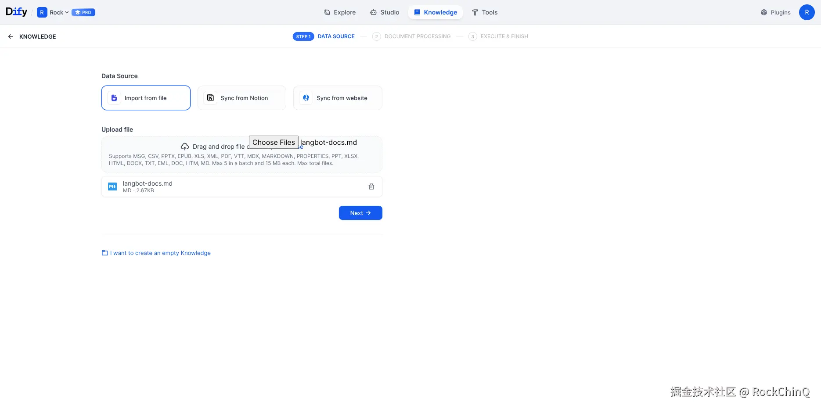
Task: Click the 'EXECUTE & FINISH' step label
Action: point(504,36)
